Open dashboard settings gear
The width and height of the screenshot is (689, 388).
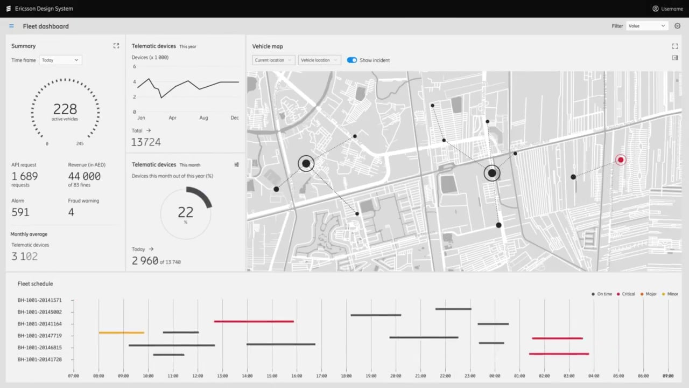[x=678, y=26]
